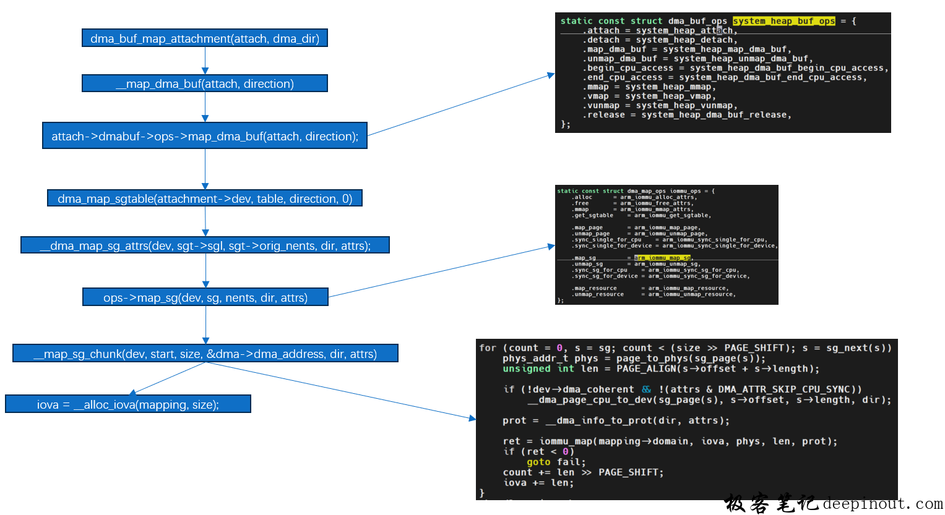Click the .detach = system_heap_detach line

[660, 40]
